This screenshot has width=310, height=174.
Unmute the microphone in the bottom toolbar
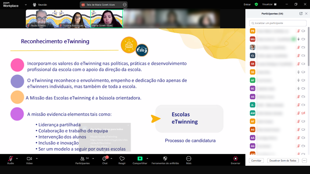pos(11,159)
